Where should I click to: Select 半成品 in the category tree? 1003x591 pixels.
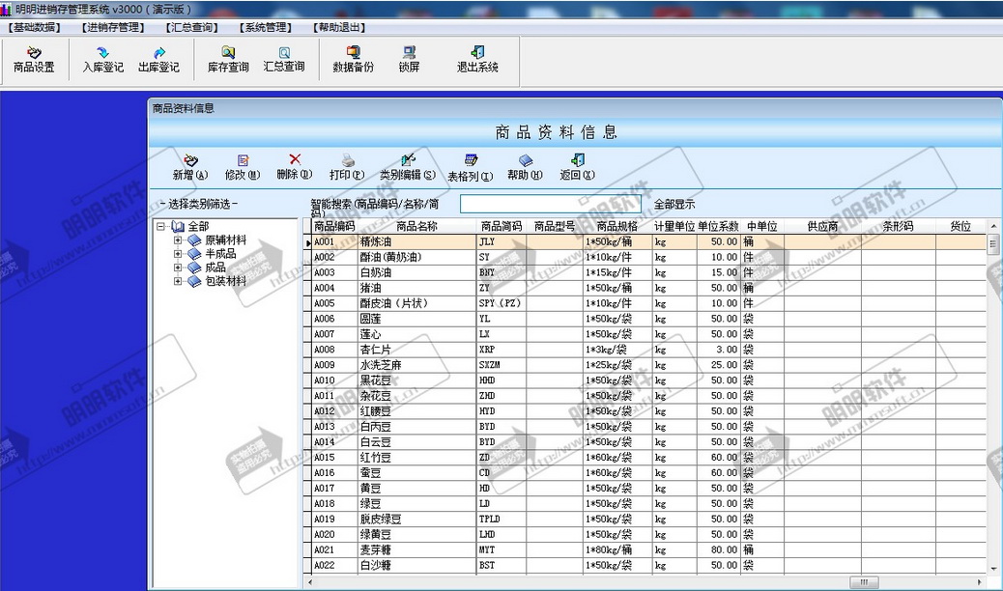[220, 254]
